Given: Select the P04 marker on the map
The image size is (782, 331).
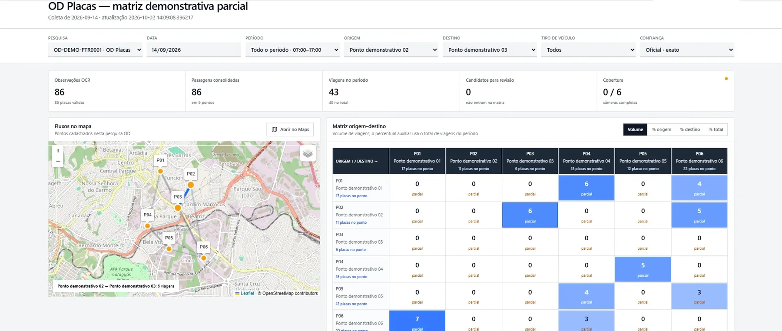Looking at the screenshot, I should pyautogui.click(x=148, y=226).
